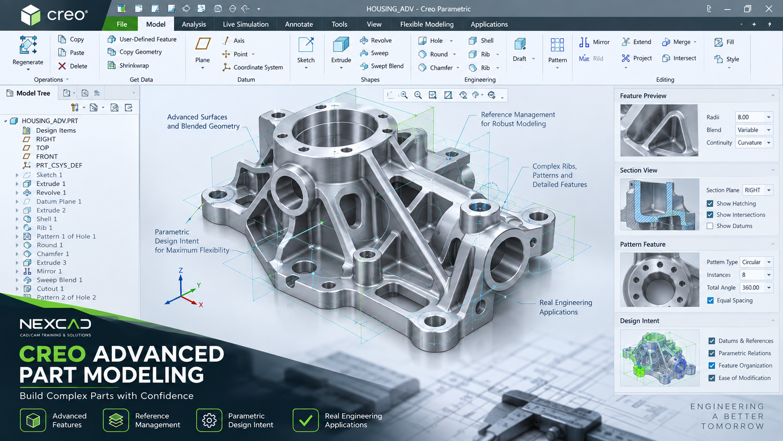Open the Draft tool

coord(520,50)
